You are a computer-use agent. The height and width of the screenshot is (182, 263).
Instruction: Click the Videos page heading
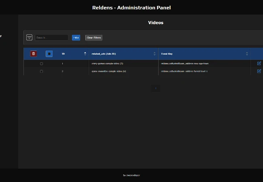point(156,23)
